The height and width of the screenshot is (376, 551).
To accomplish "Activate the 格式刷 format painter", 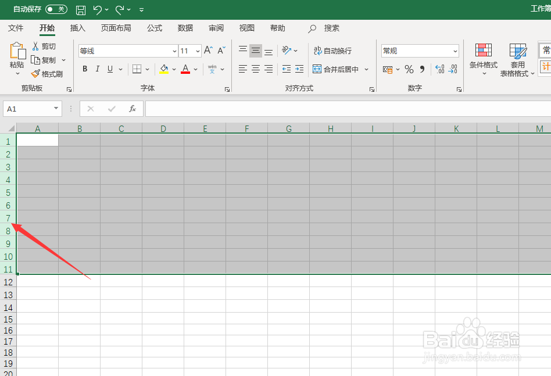I will pyautogui.click(x=46, y=74).
